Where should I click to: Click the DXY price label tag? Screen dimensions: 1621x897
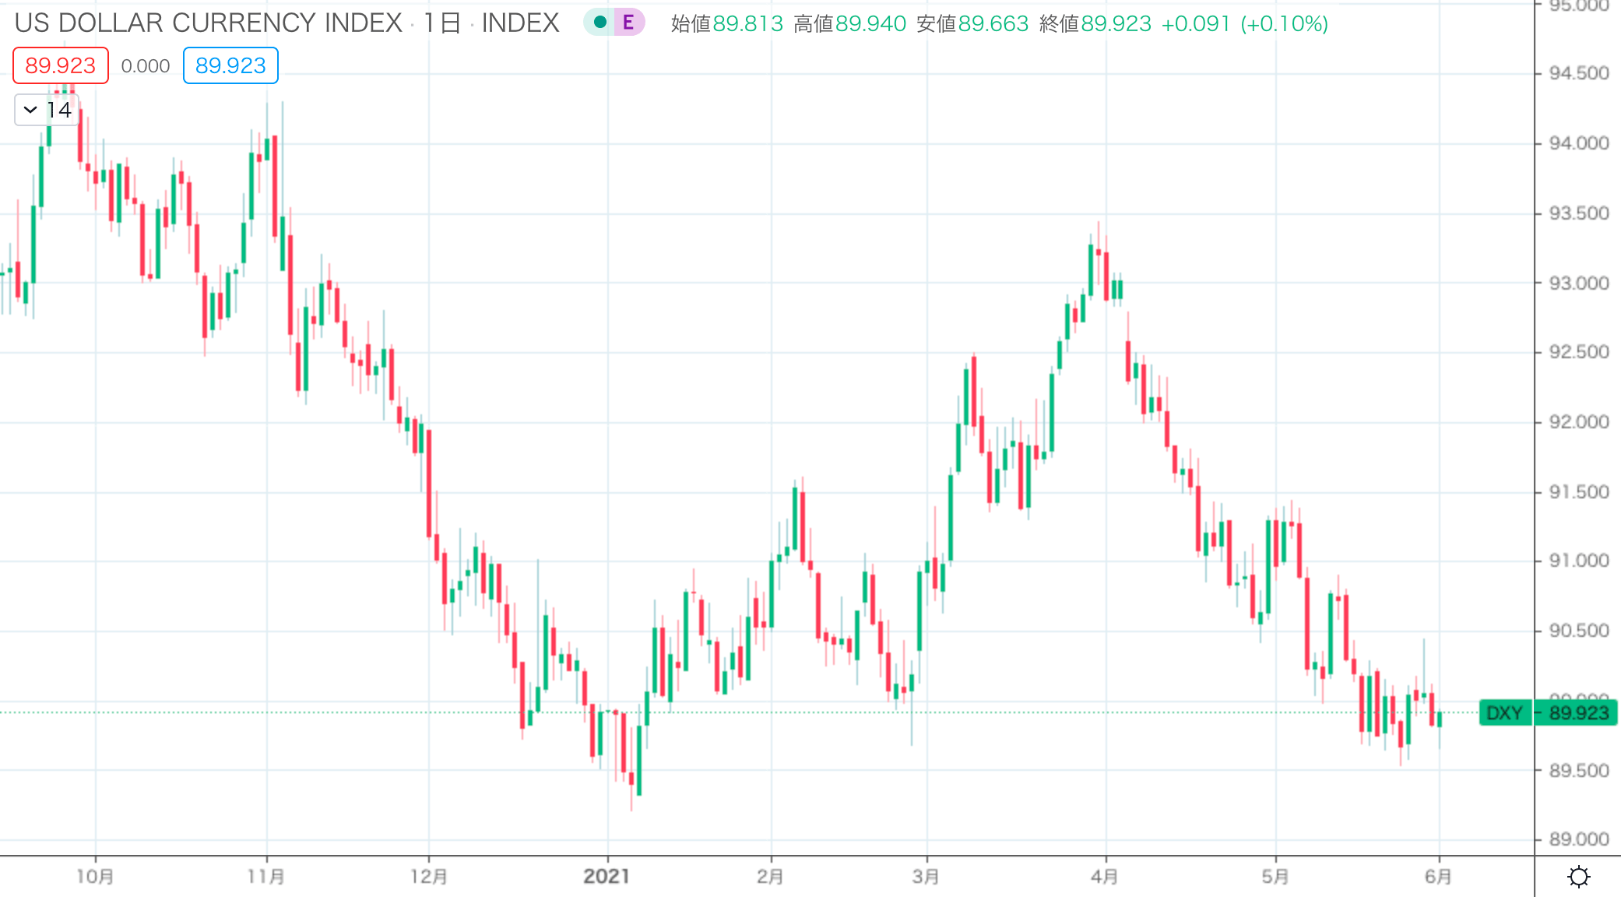pyautogui.click(x=1505, y=712)
